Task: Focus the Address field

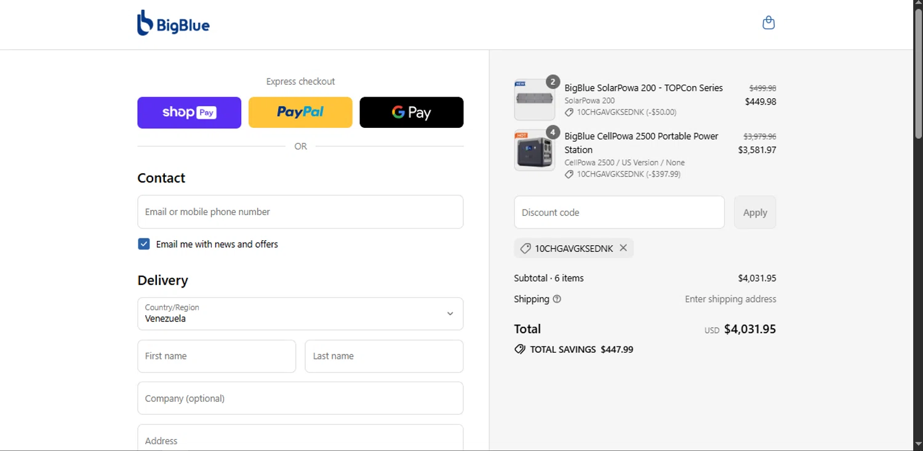Action: coord(300,439)
